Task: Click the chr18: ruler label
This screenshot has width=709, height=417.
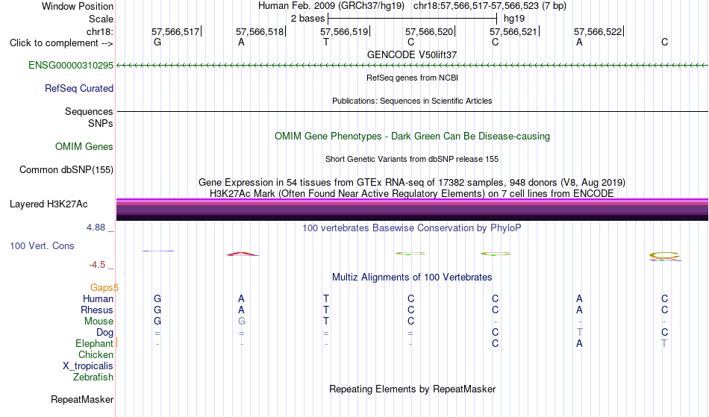Action: pos(99,31)
